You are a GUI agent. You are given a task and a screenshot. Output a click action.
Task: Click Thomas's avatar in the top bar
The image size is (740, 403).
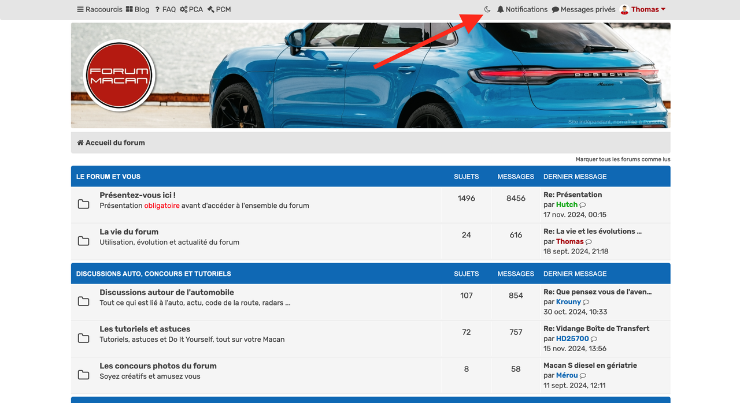click(x=624, y=9)
